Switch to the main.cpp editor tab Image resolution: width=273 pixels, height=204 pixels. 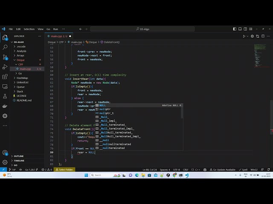pos(59,36)
